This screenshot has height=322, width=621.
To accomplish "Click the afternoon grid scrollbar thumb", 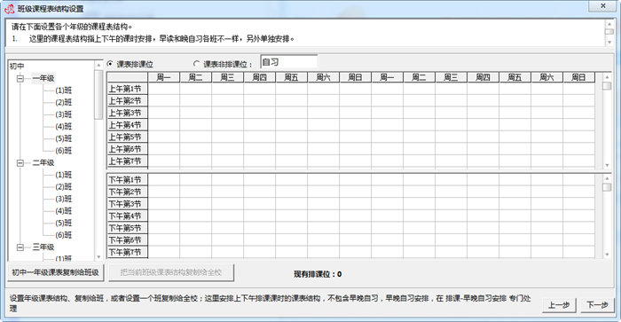I will pos(607,187).
